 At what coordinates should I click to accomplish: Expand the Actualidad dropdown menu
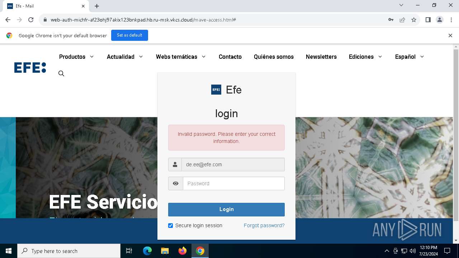[125, 57]
